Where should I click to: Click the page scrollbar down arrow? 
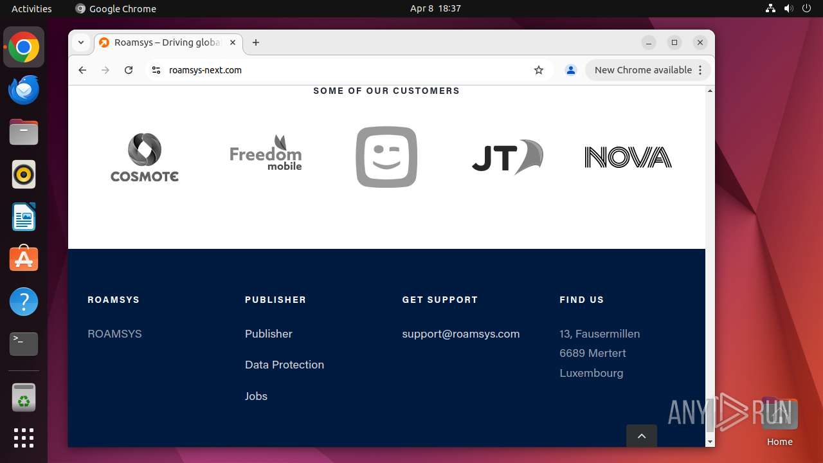click(x=710, y=442)
